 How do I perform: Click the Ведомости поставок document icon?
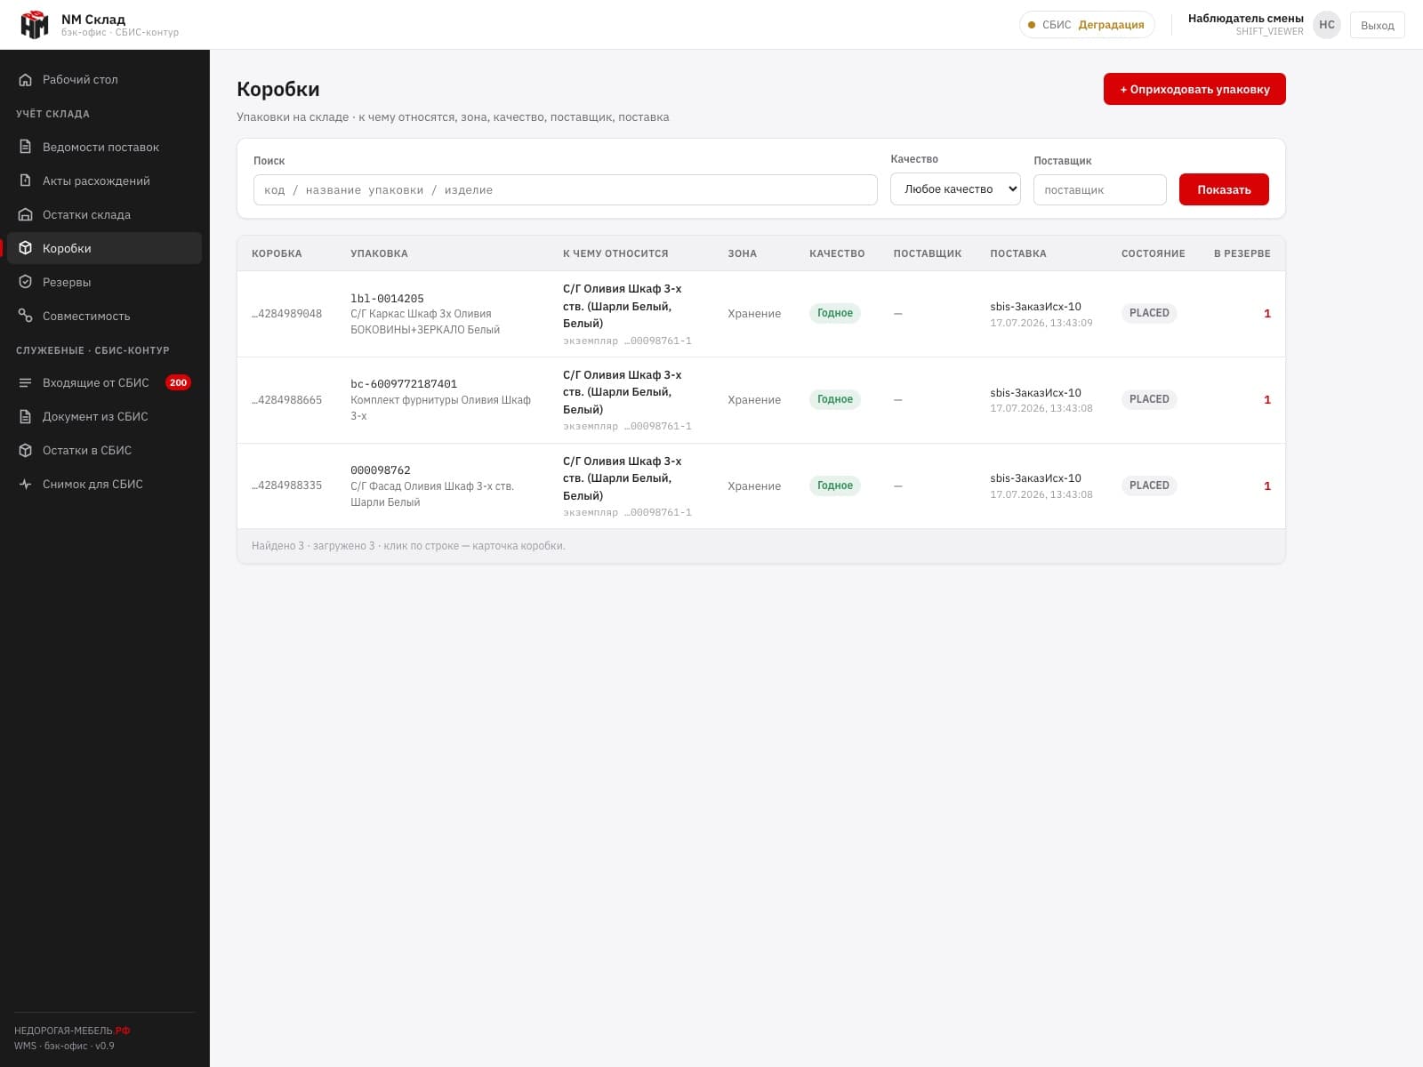click(26, 148)
